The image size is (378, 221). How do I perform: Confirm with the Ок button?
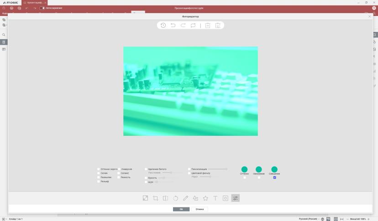point(181,209)
